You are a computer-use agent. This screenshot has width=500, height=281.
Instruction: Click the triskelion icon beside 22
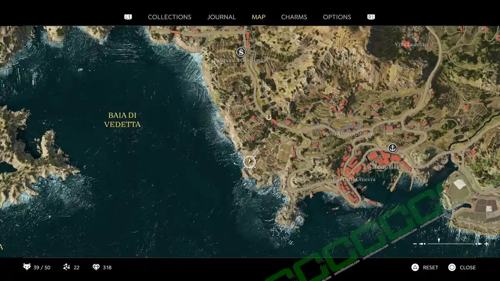(x=66, y=267)
